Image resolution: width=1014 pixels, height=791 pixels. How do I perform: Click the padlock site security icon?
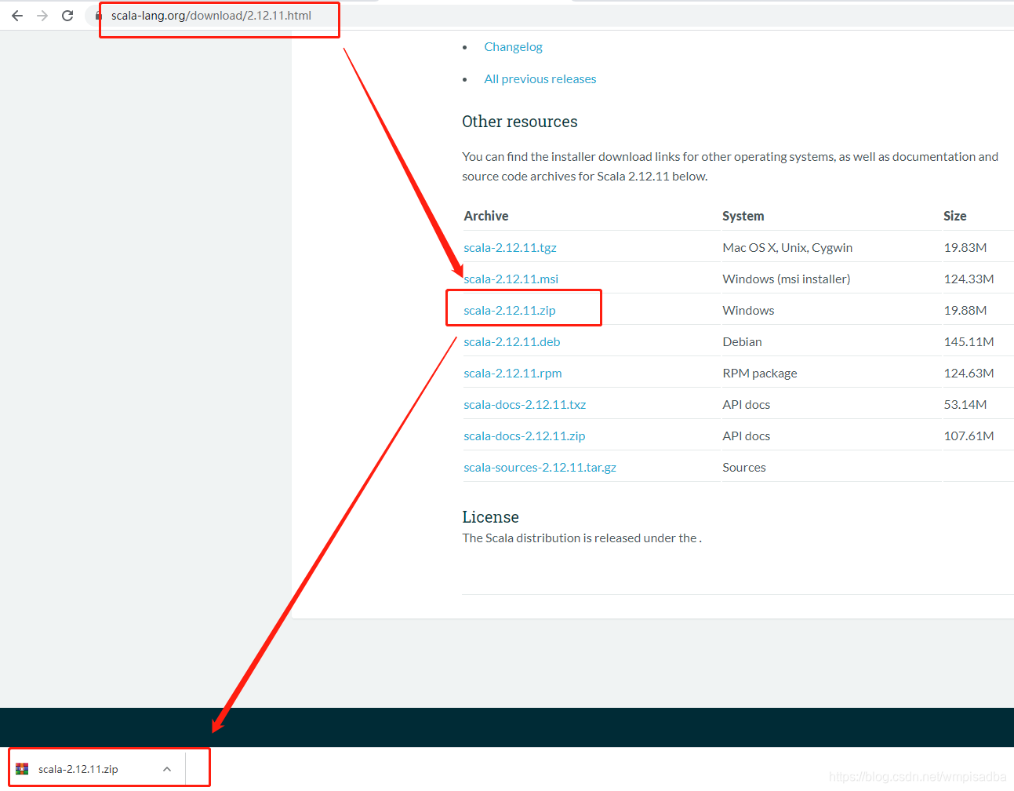click(99, 16)
